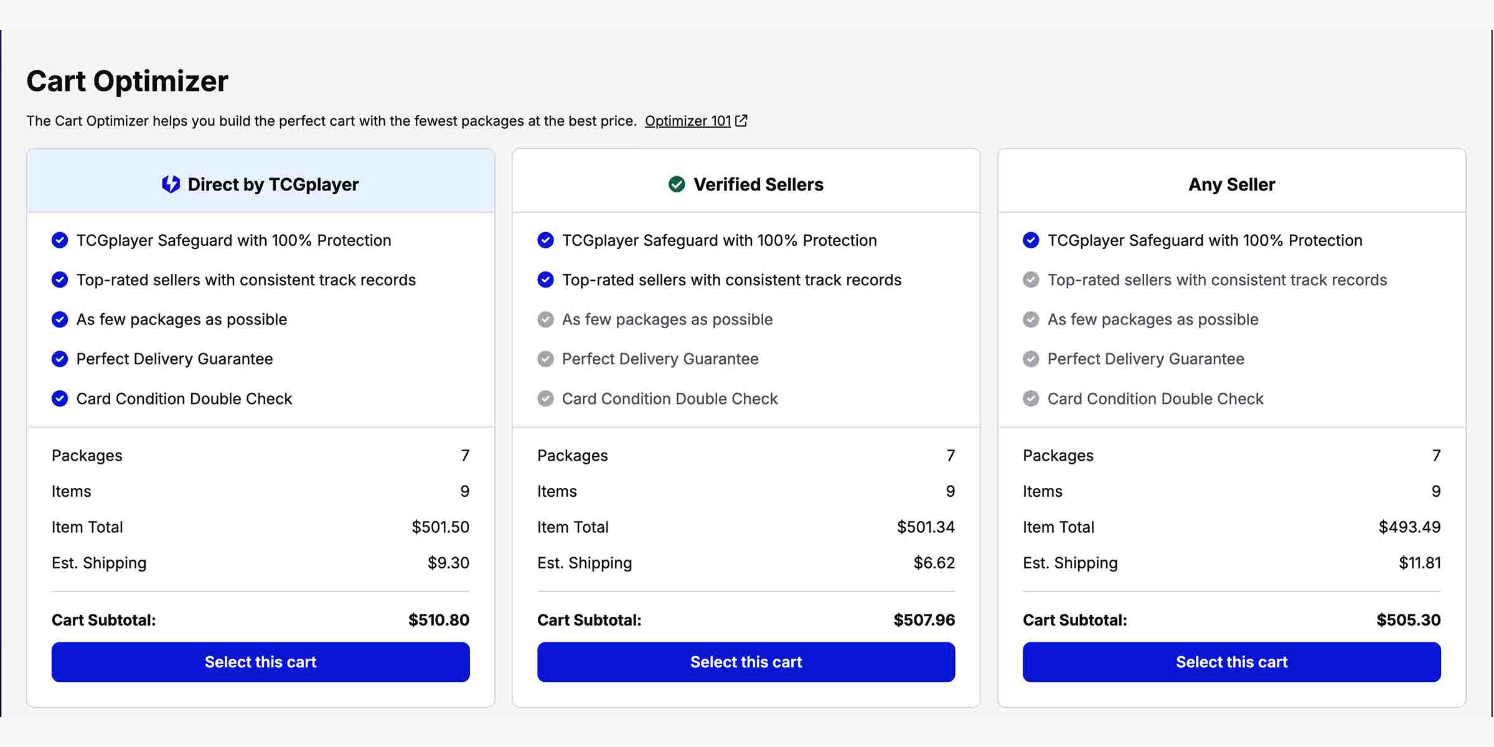The width and height of the screenshot is (1494, 747).
Task: Click gray check beside Verified As few packages
Action: tap(545, 319)
